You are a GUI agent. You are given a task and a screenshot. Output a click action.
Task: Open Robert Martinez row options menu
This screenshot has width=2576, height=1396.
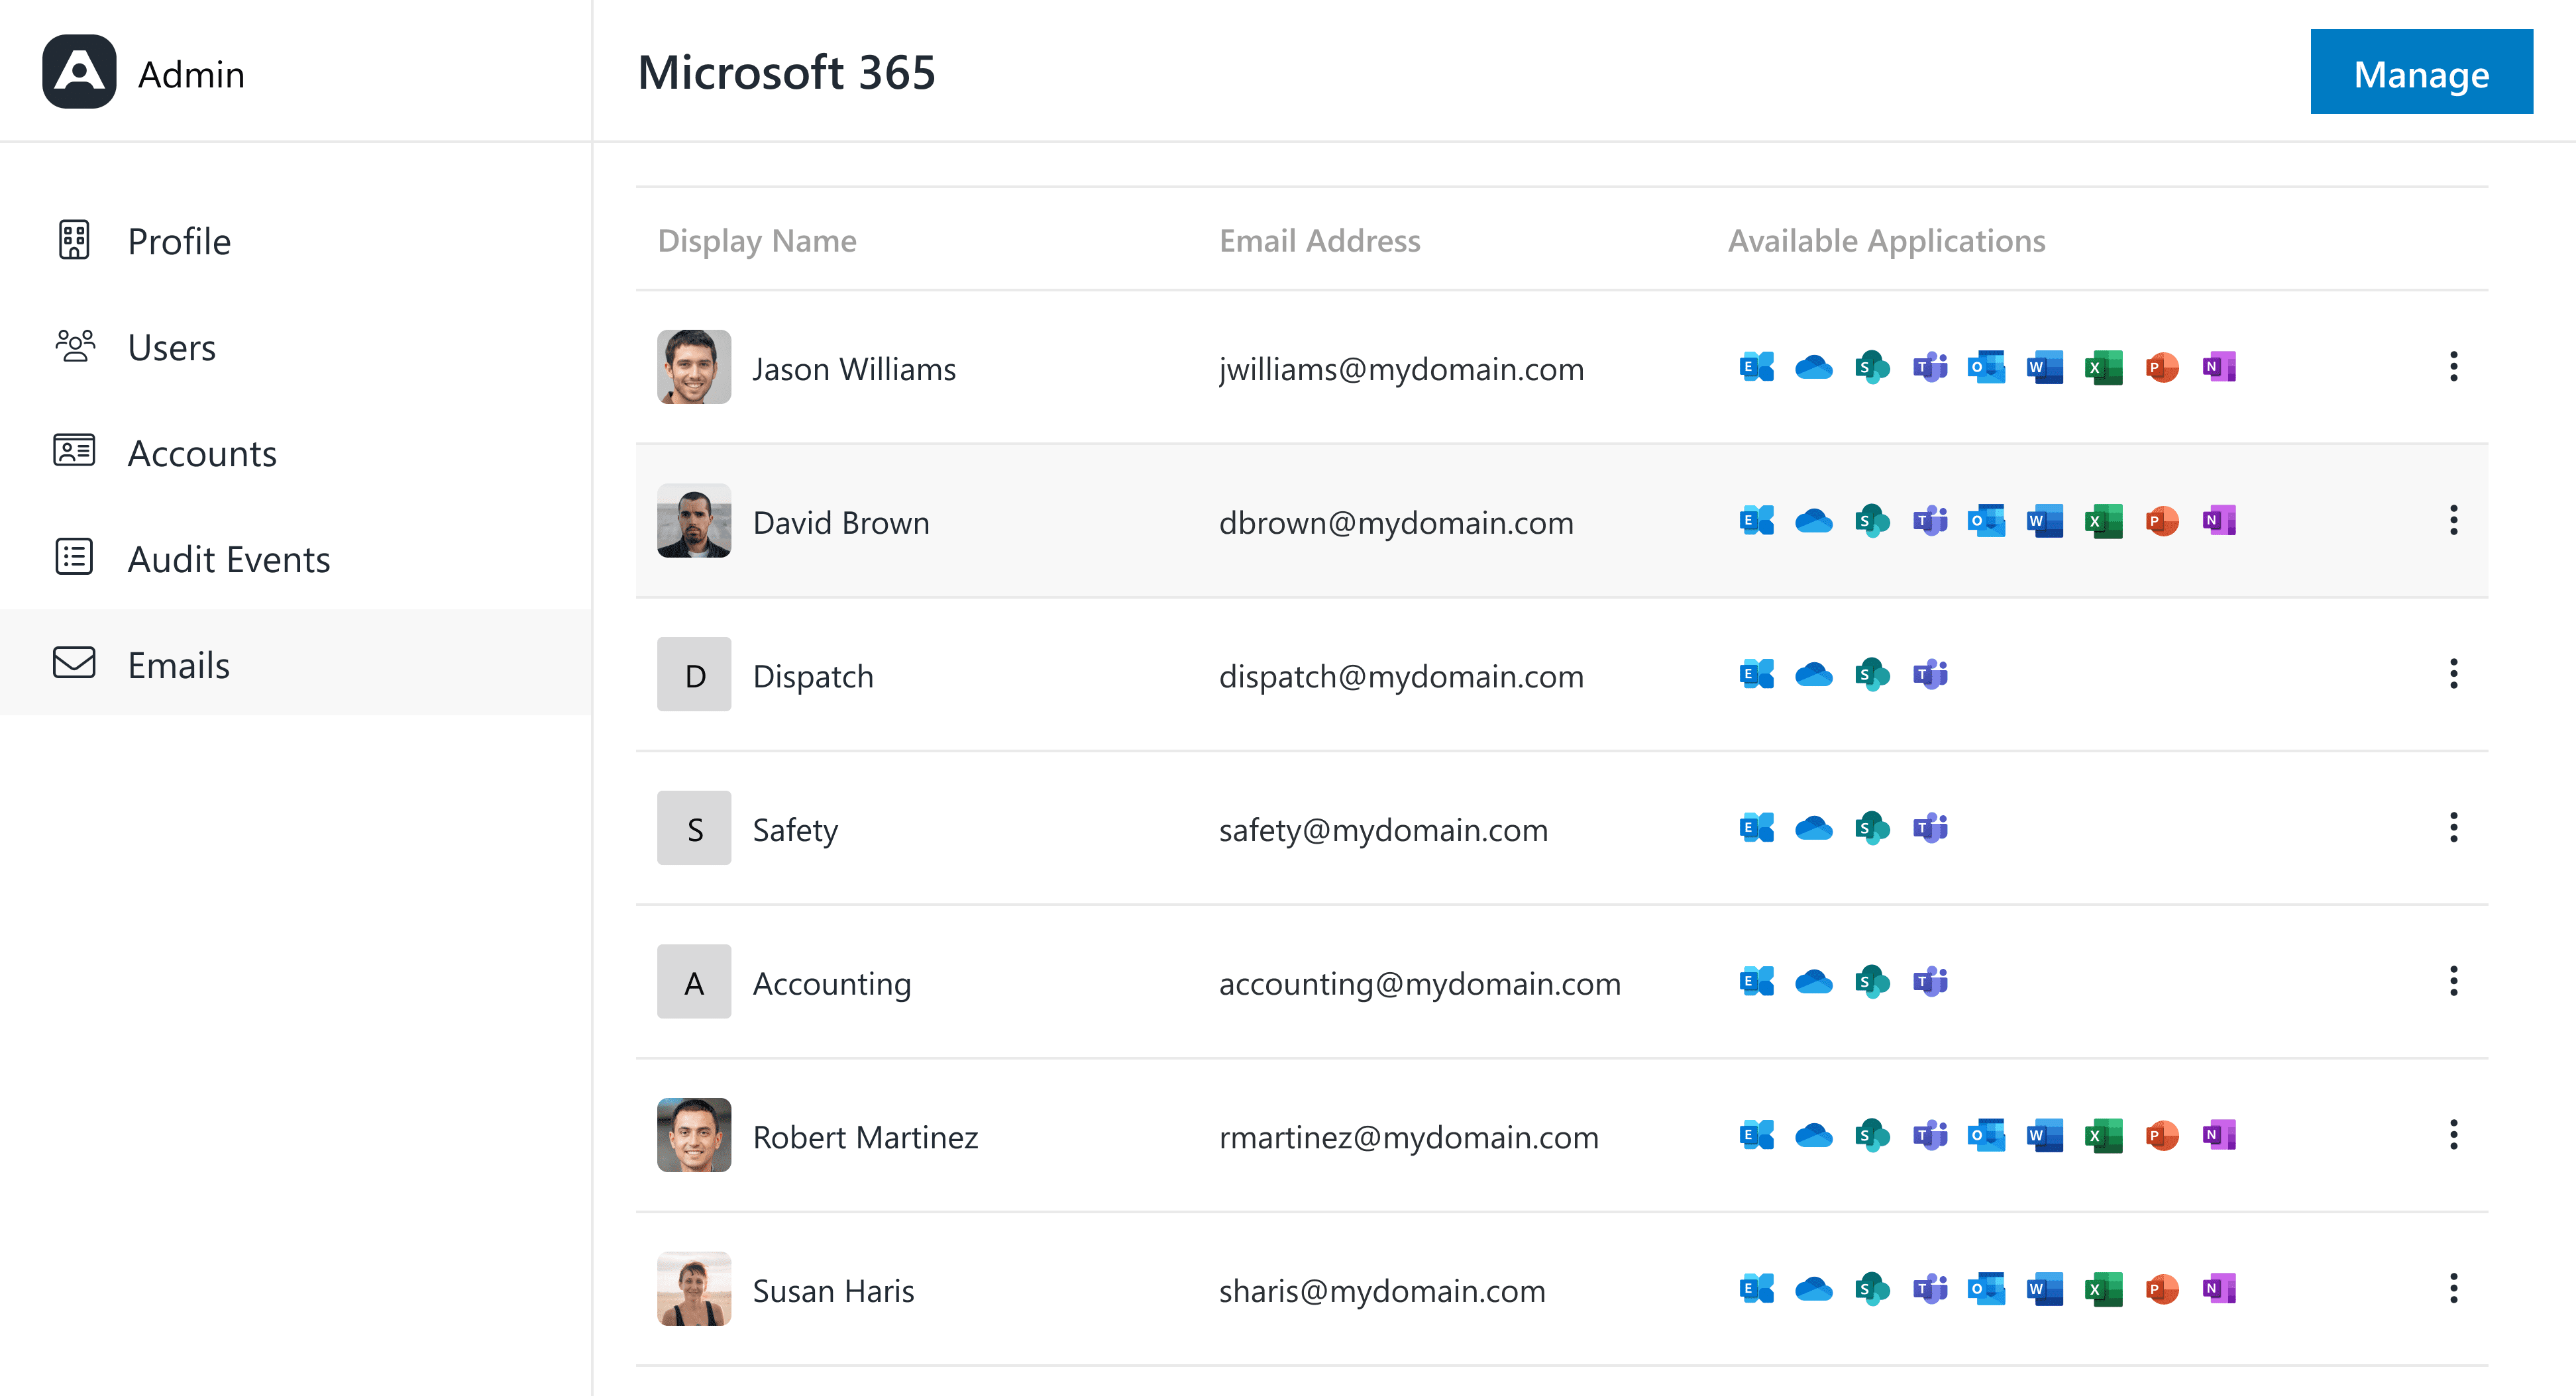(2453, 1135)
